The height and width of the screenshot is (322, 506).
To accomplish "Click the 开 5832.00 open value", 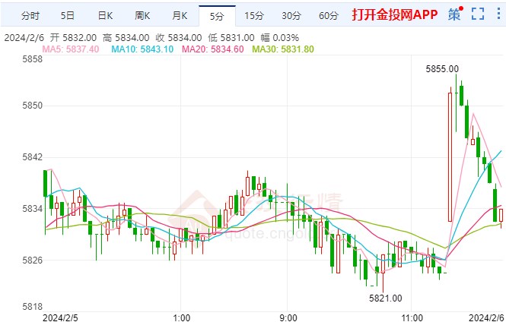I will pos(73,38).
